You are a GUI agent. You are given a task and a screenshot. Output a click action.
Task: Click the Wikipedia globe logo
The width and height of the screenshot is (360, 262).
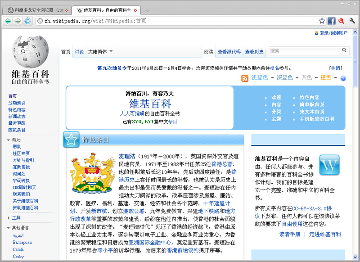coord(30,52)
